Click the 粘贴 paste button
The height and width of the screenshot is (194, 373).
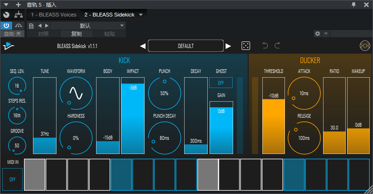[x=109, y=34]
